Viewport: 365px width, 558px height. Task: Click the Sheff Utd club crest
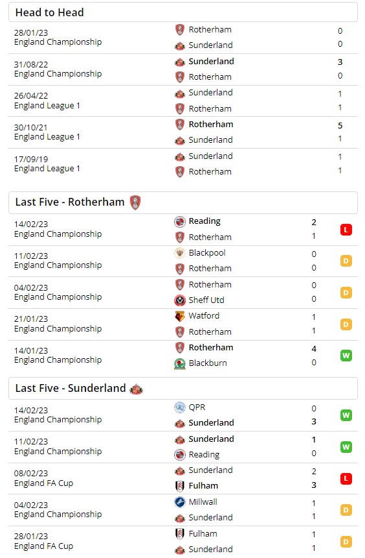pos(180,300)
